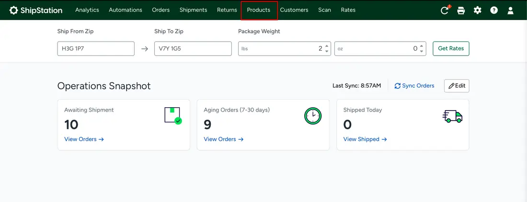The image size is (527, 202).
Task: Click the View Shipped link
Action: tap(365, 139)
